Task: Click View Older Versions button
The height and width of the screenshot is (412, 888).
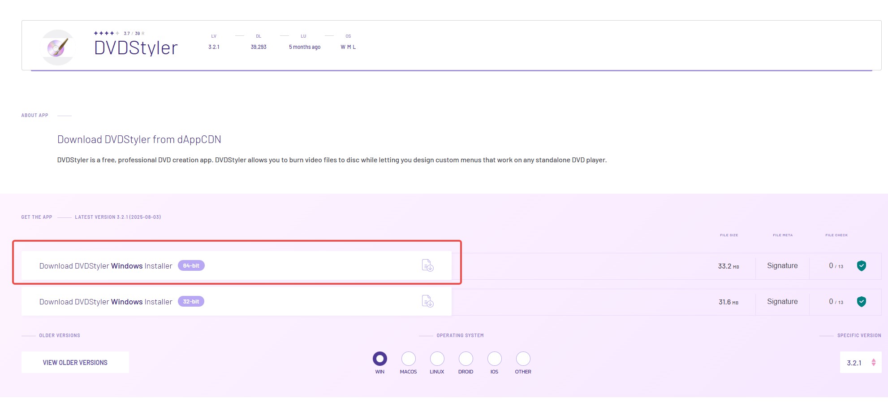Action: pos(75,362)
